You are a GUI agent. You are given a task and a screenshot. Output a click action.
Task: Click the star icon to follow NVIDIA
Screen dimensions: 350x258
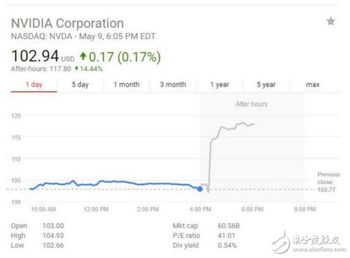pos(330,22)
